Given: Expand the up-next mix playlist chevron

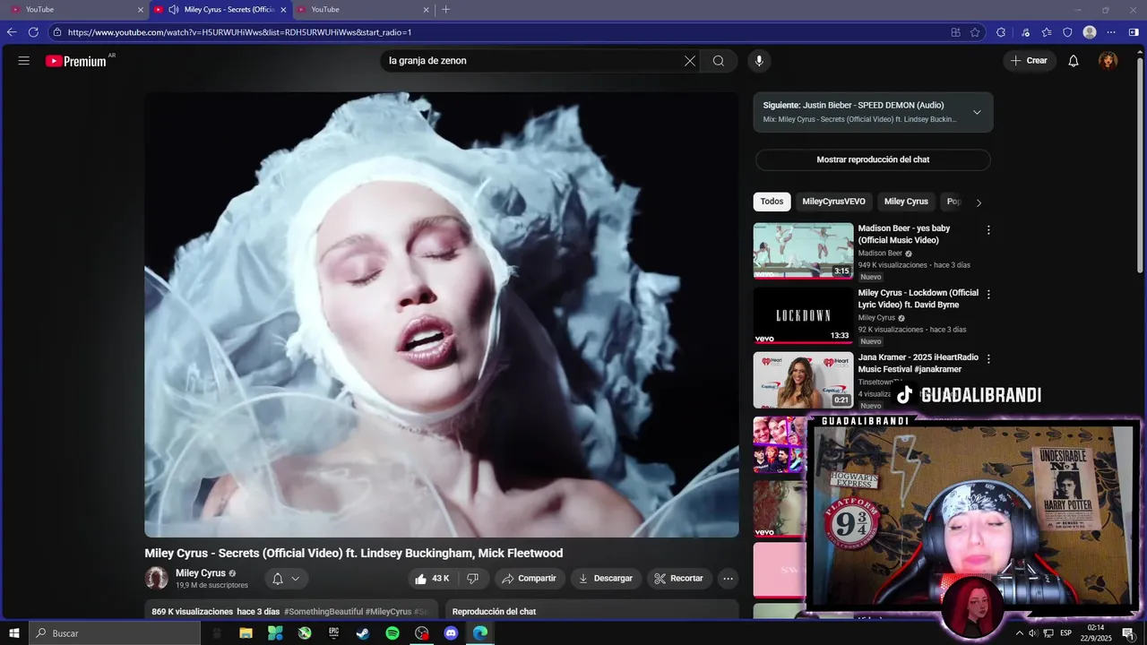Looking at the screenshot, I should point(977,112).
